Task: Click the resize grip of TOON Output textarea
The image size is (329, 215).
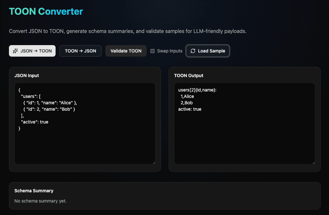Action: pyautogui.click(x=313, y=163)
